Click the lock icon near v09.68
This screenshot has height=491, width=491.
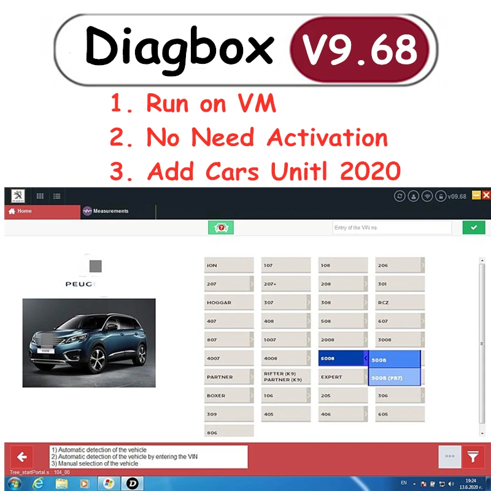click(441, 196)
